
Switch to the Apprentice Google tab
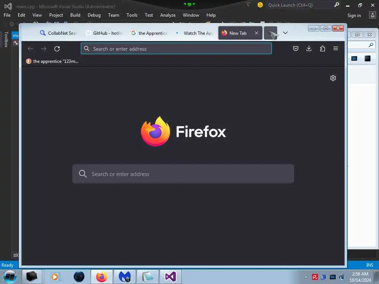tap(150, 33)
